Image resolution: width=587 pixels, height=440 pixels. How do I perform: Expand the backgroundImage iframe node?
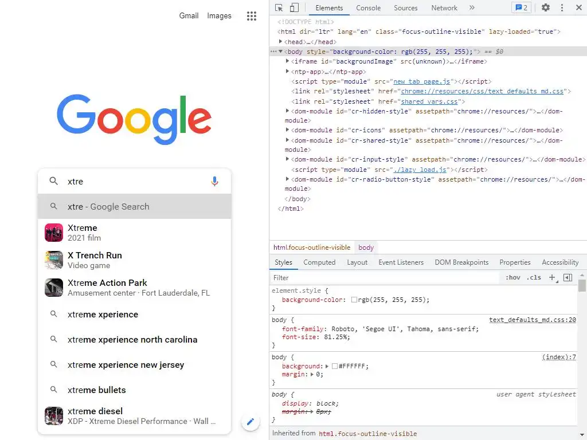pos(287,61)
